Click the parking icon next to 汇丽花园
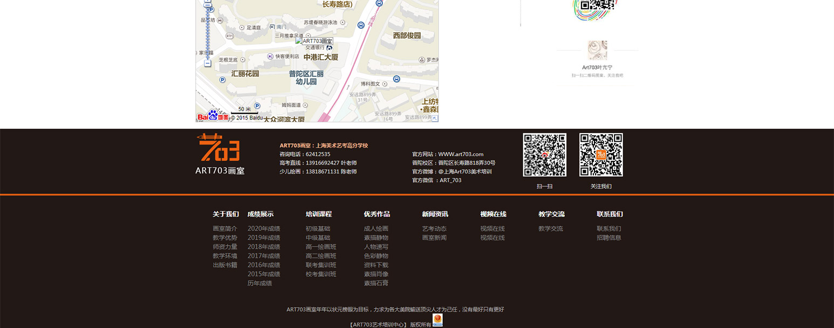This screenshot has height=328, width=834. pyautogui.click(x=222, y=79)
